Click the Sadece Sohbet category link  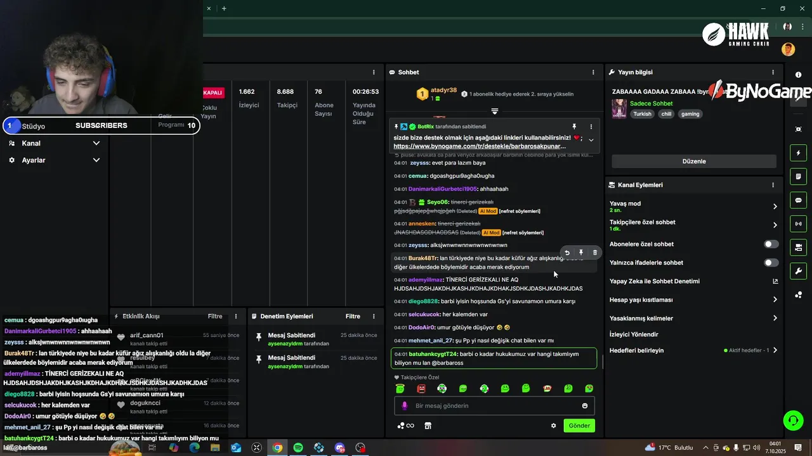[651, 103]
